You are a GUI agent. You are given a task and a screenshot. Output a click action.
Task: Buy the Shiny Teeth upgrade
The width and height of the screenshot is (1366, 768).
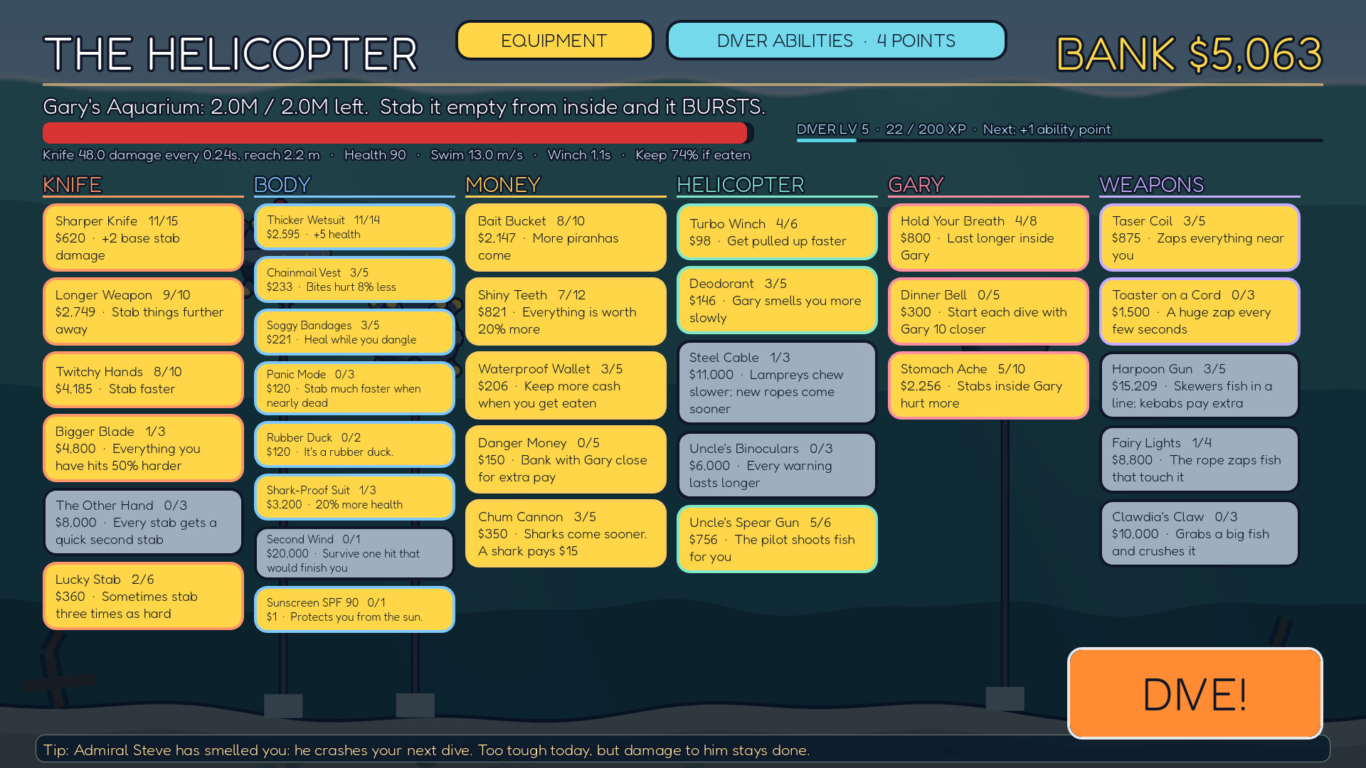tap(566, 311)
